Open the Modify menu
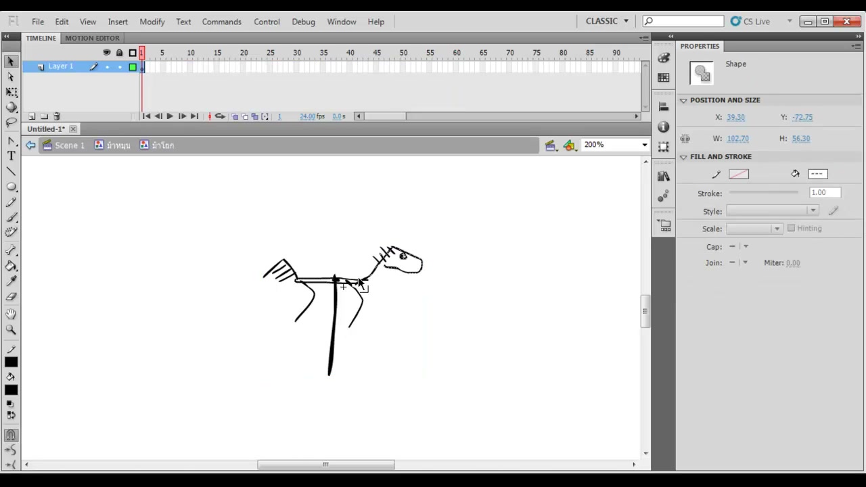Screen dimensions: 866x487 152,22
